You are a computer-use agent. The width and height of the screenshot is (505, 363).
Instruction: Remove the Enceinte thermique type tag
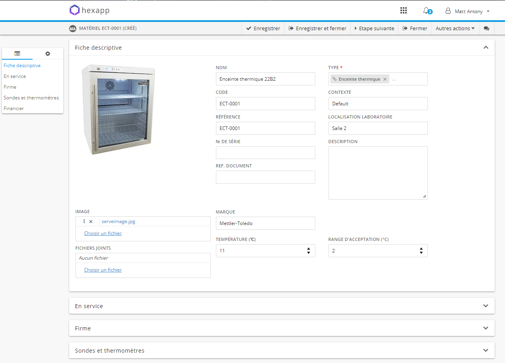pos(385,79)
